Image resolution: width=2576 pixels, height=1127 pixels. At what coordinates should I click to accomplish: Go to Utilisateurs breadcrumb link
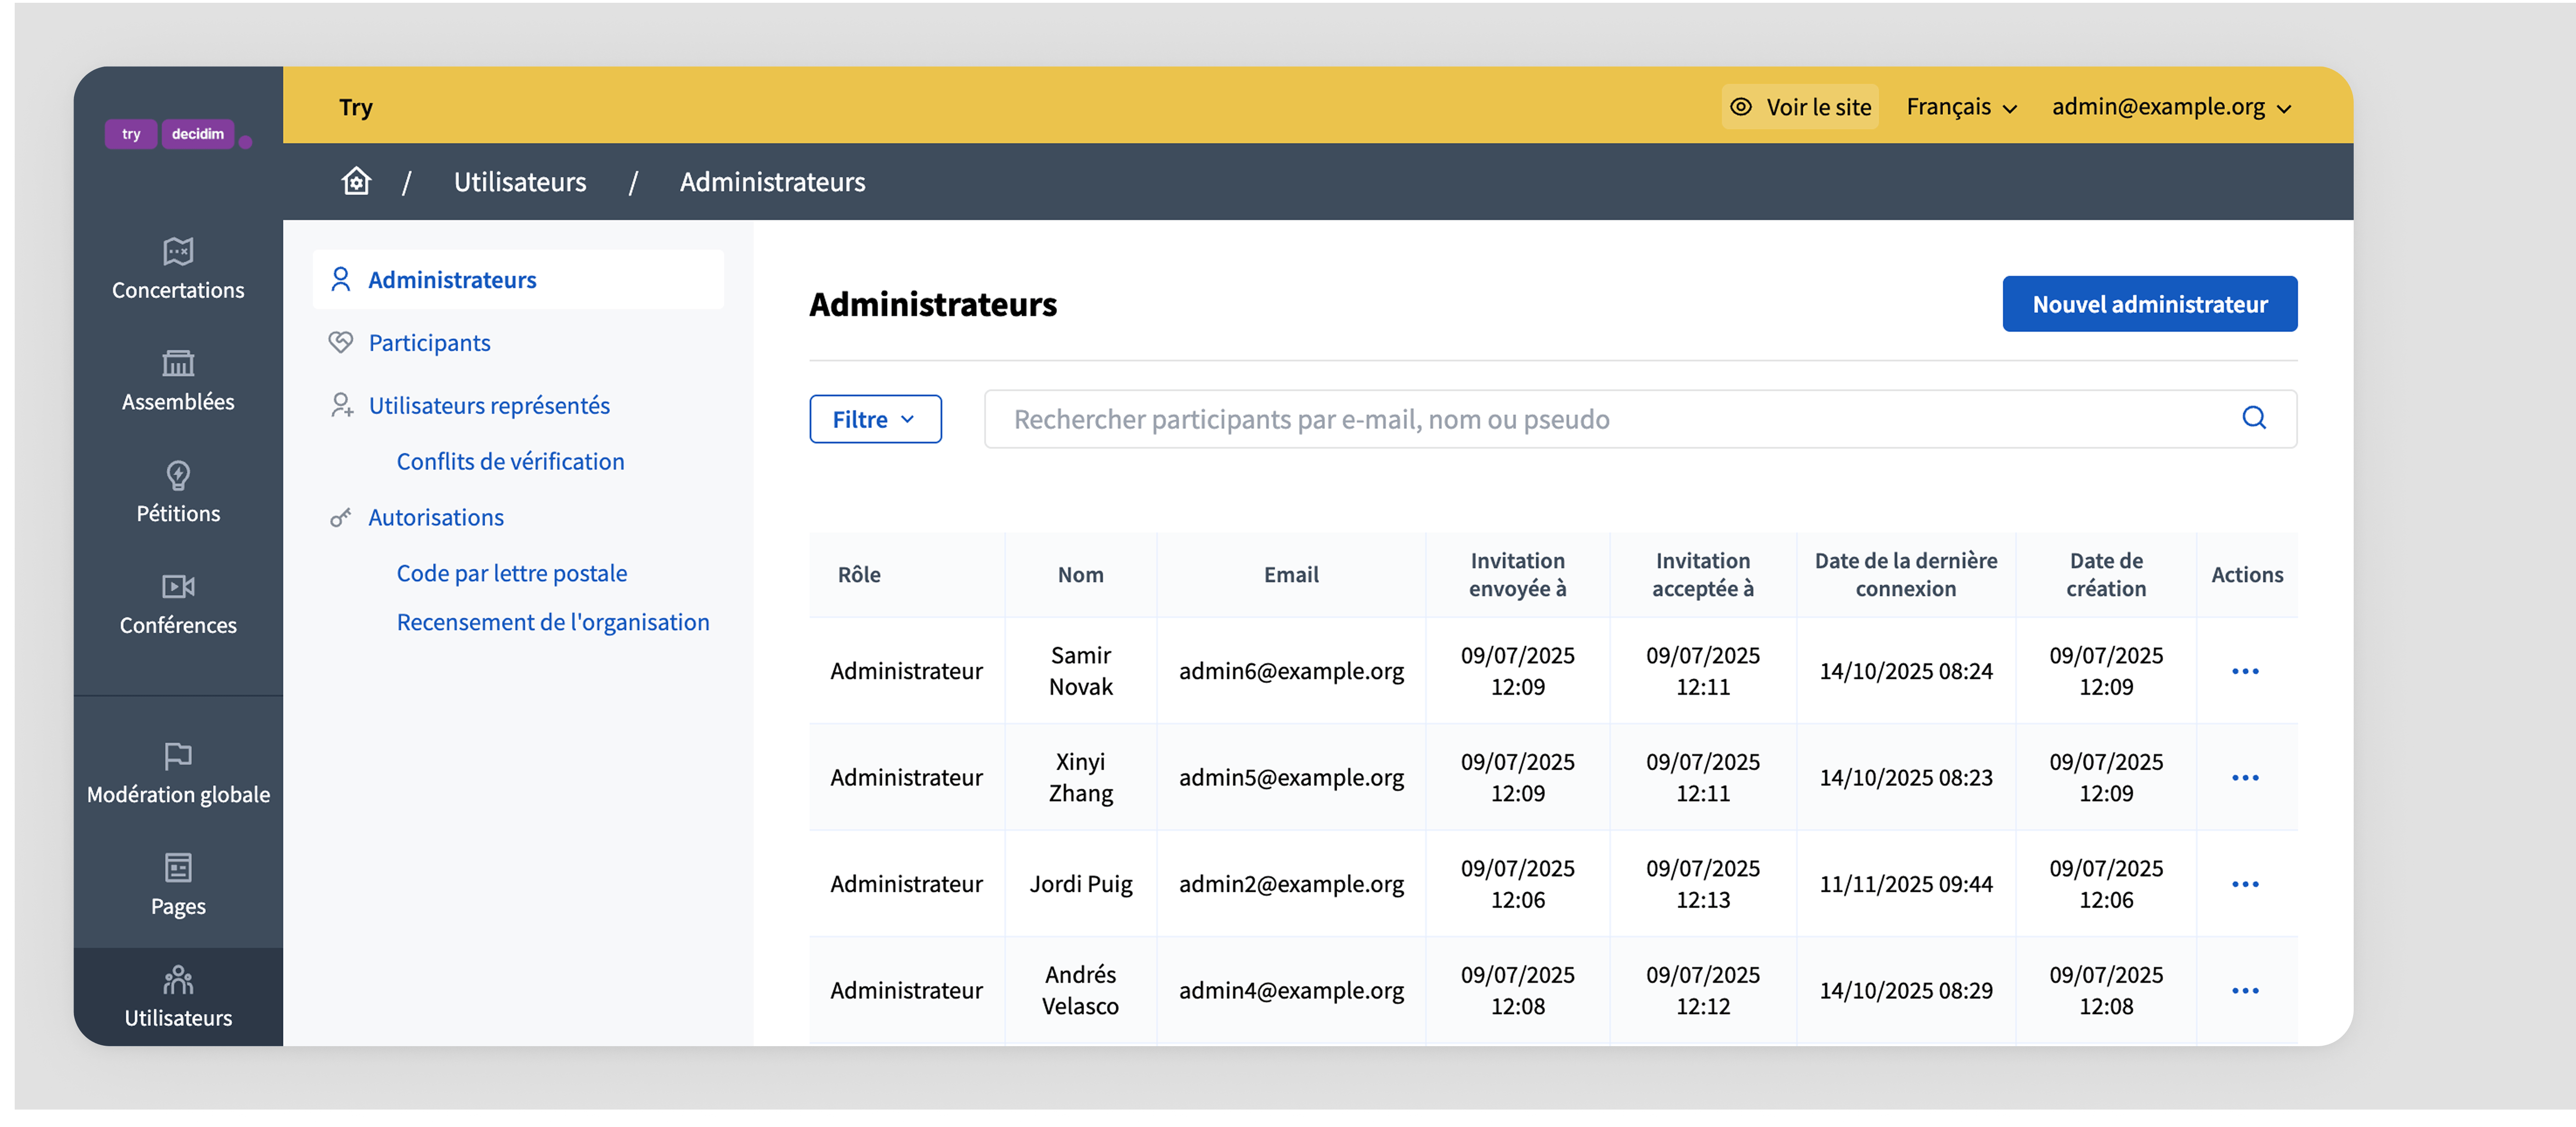pos(520,181)
